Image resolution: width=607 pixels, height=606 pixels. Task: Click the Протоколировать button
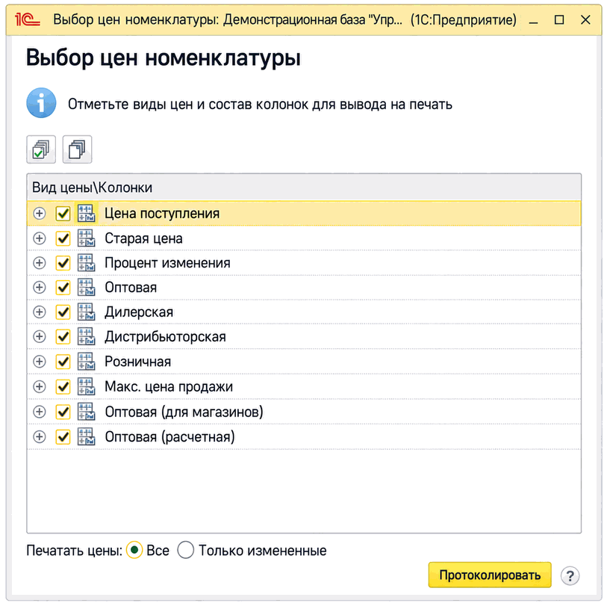[x=490, y=575]
